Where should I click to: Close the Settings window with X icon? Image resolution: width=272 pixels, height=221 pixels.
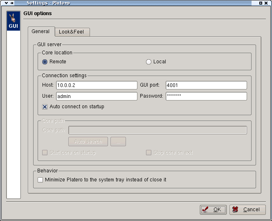tap(267, 3)
